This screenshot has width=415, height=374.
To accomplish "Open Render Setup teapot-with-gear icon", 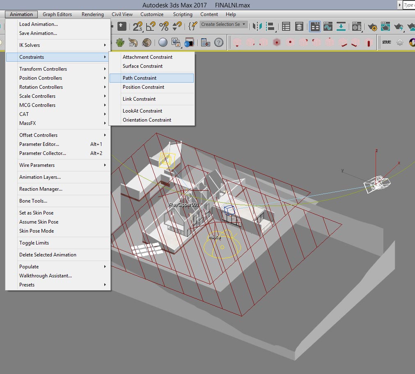I will pyautogui.click(x=372, y=26).
